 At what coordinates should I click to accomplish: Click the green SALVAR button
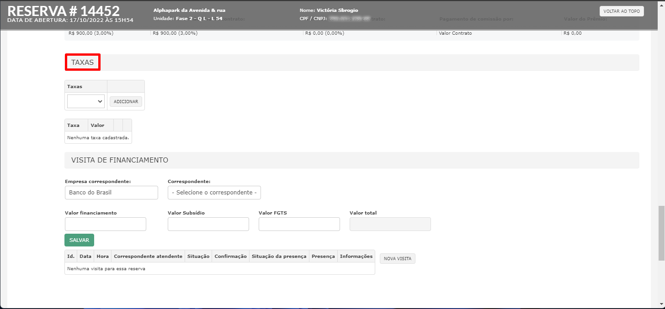[80, 240]
